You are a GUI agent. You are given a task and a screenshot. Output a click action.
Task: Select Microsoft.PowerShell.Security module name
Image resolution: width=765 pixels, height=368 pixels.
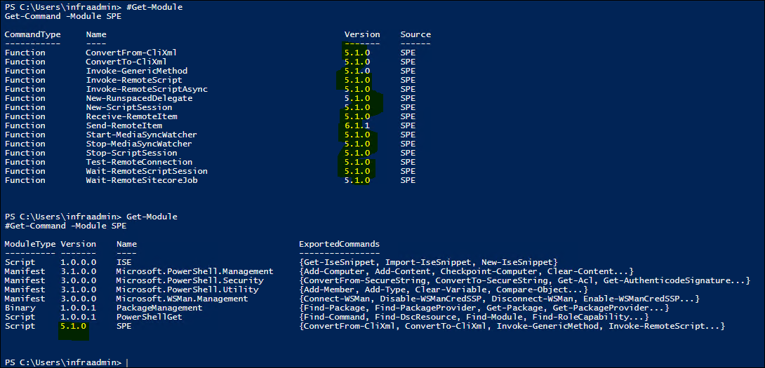click(189, 280)
